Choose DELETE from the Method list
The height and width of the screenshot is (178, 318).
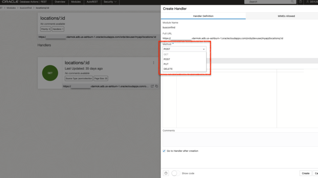click(x=168, y=69)
